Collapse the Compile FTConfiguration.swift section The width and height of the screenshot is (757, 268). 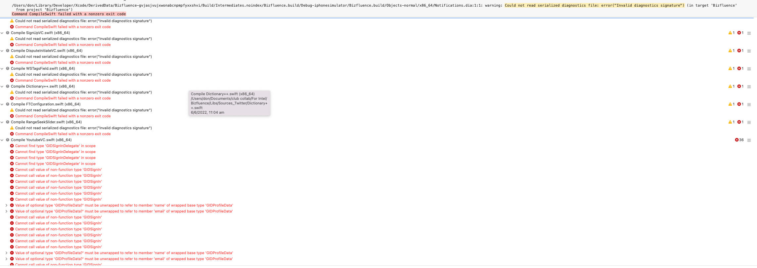click(x=2, y=104)
